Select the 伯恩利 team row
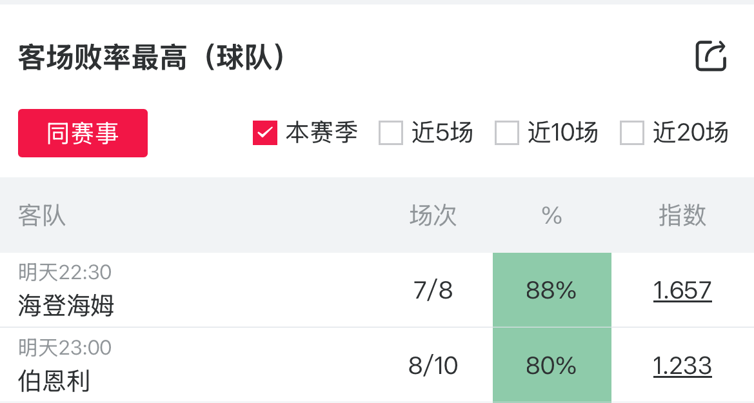The width and height of the screenshot is (754, 403). point(54,380)
